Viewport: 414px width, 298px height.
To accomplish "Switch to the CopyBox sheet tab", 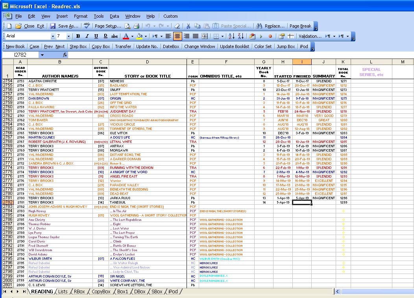I will coord(101,292).
